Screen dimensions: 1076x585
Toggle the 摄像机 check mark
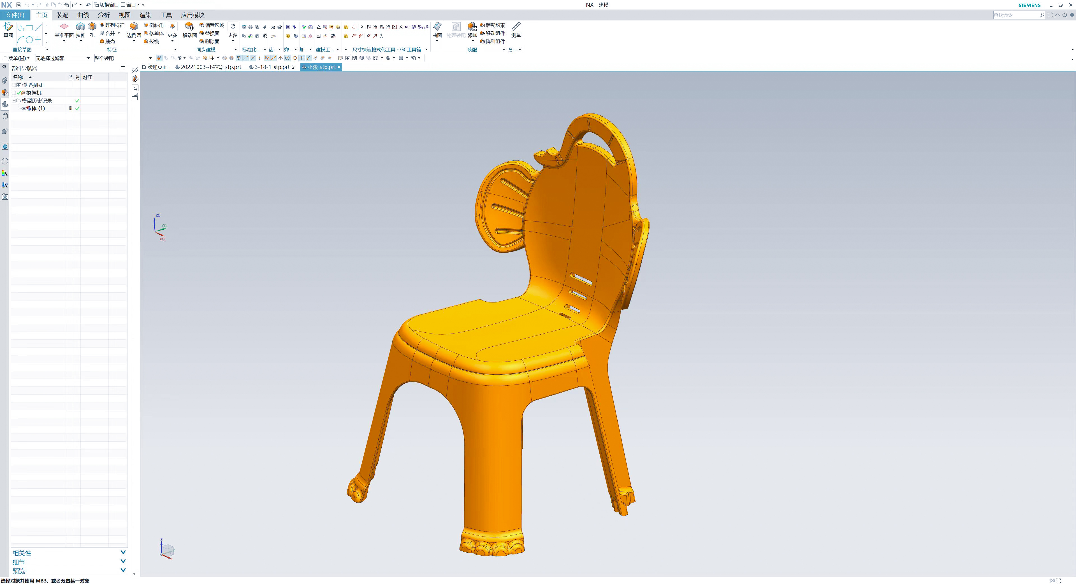[18, 93]
